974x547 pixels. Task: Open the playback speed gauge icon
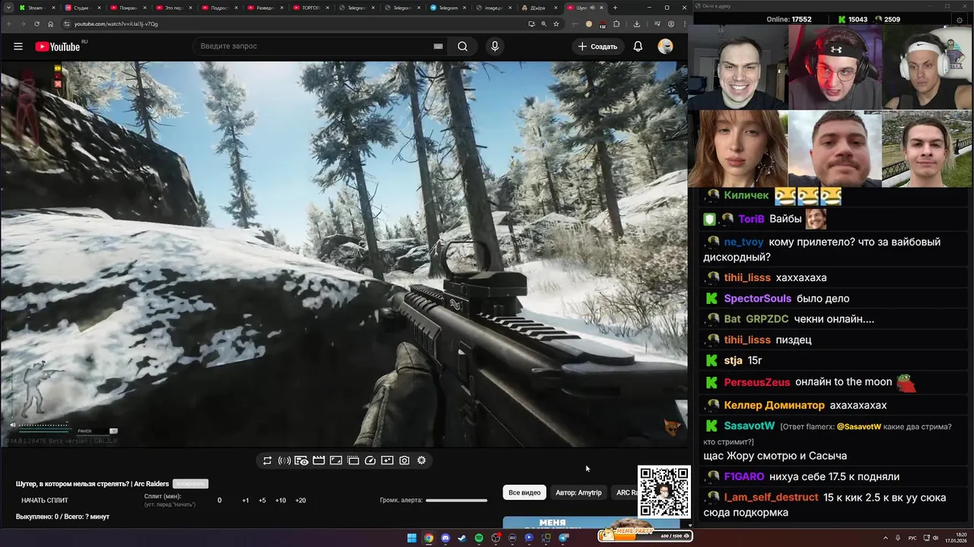pyautogui.click(x=371, y=460)
